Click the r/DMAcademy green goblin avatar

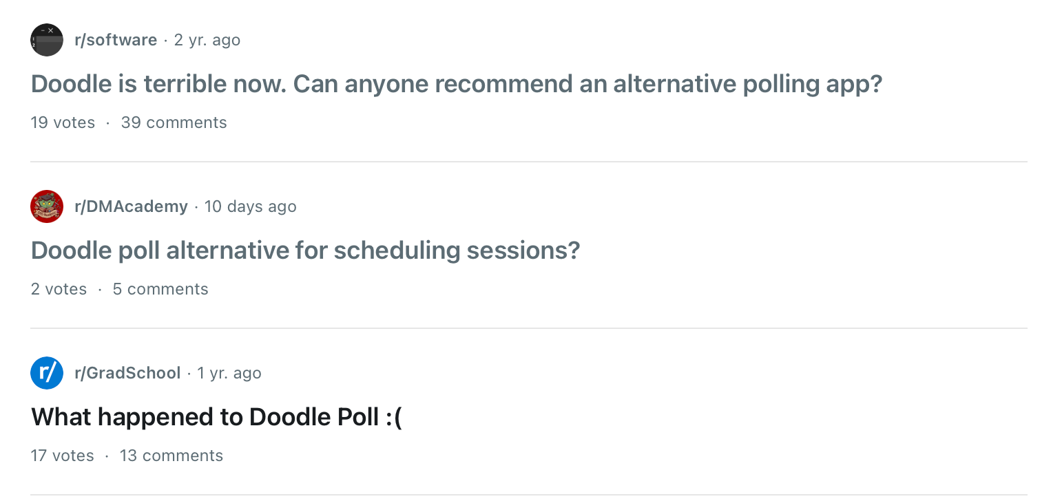(x=46, y=206)
